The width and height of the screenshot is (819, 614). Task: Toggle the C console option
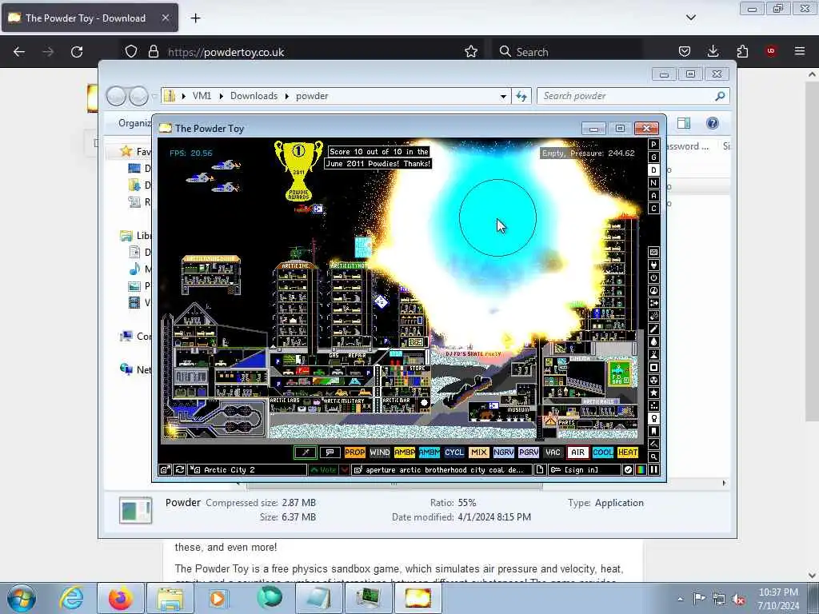[653, 209]
